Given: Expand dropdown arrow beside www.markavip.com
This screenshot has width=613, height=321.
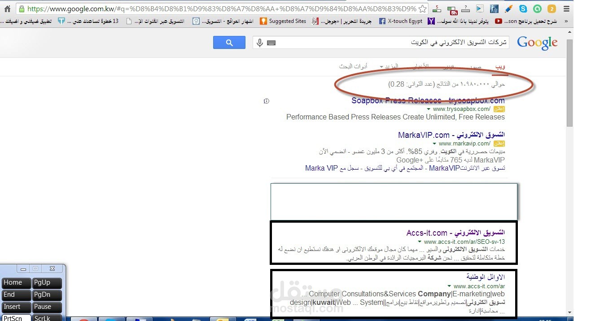Looking at the screenshot, I should [435, 144].
